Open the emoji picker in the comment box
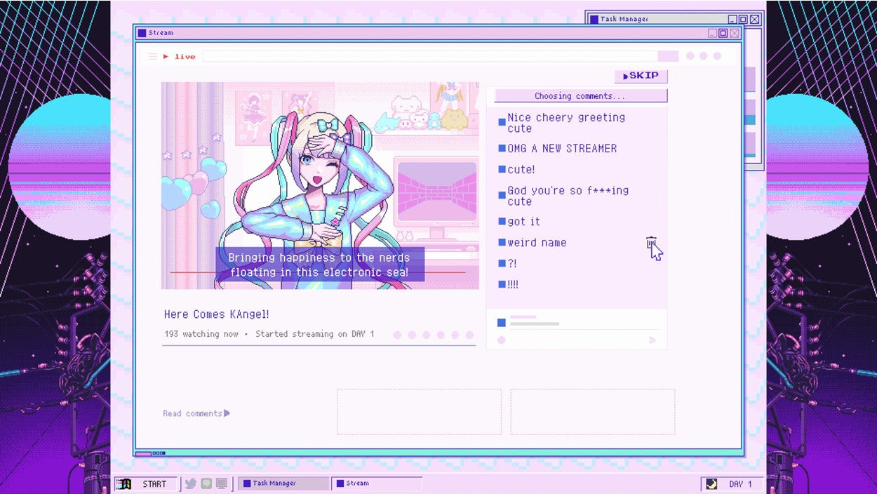 (501, 340)
